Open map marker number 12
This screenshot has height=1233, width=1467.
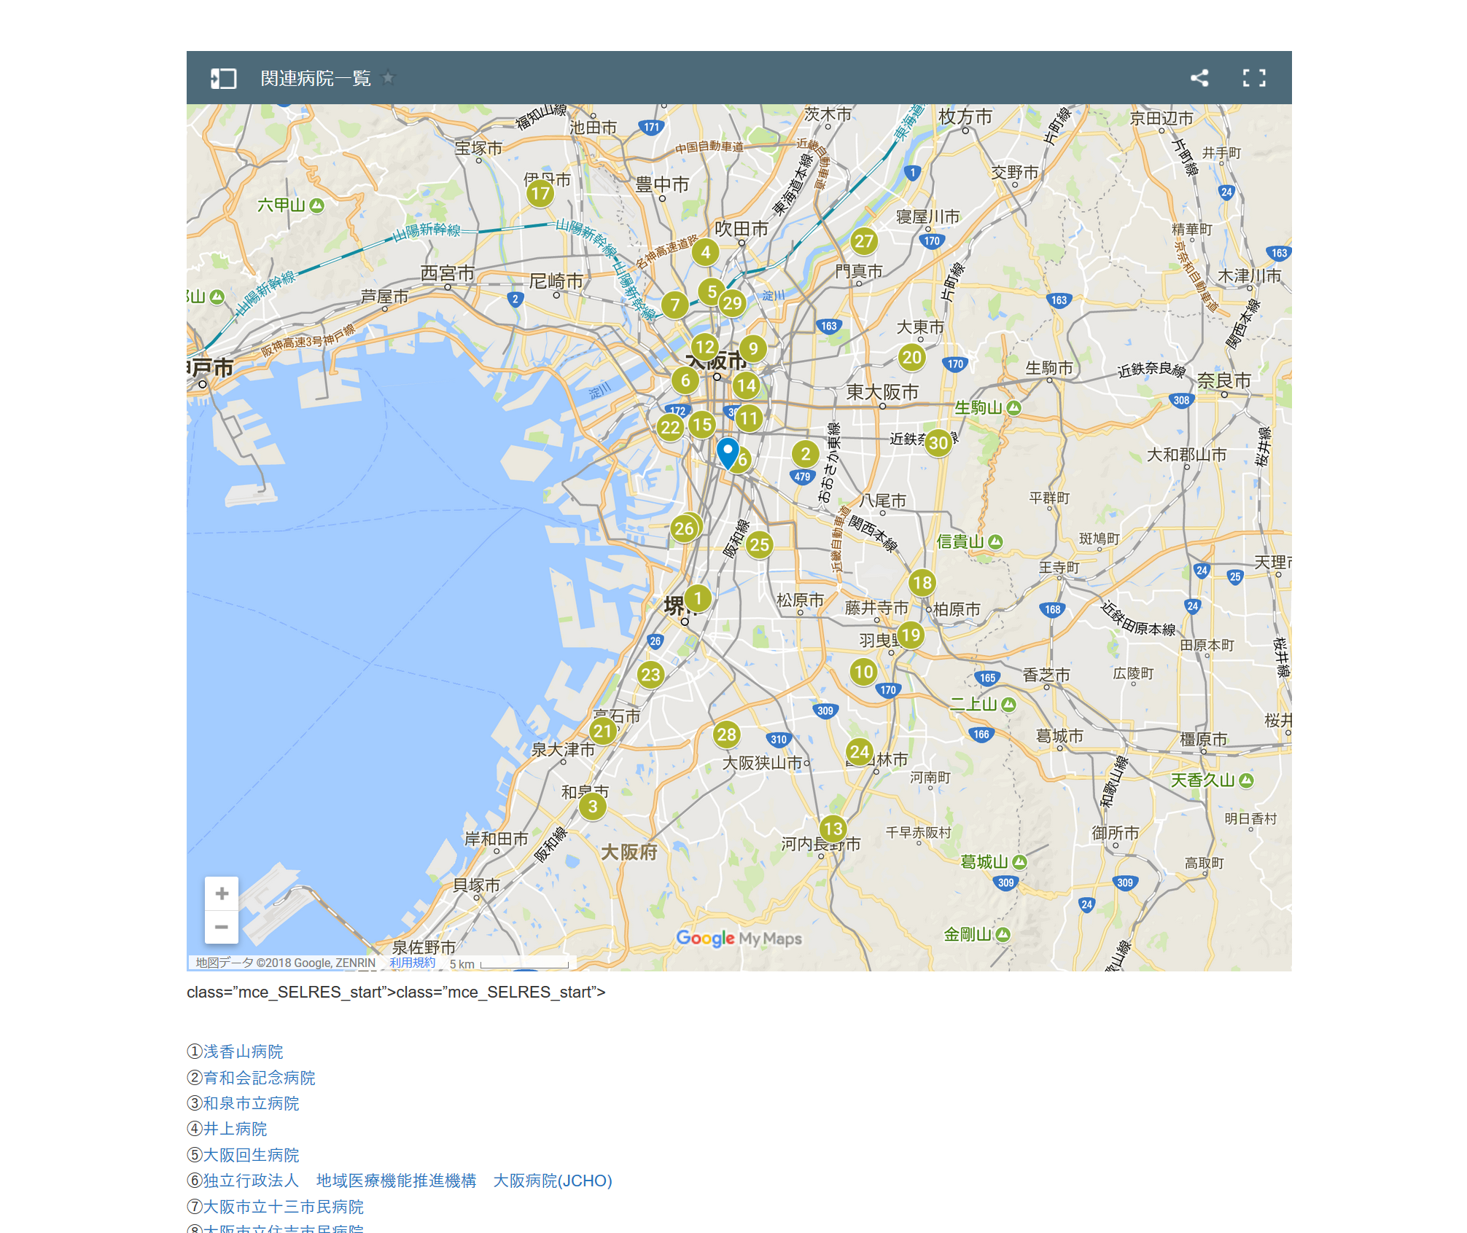pos(704,347)
